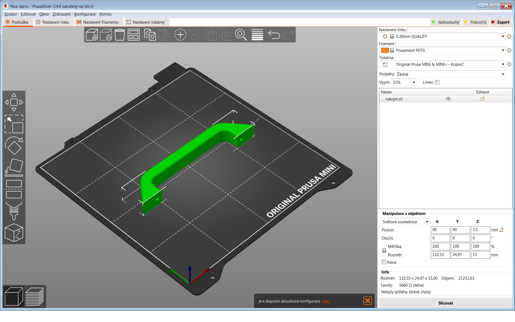Select Jednoduchý mode

coord(445,22)
